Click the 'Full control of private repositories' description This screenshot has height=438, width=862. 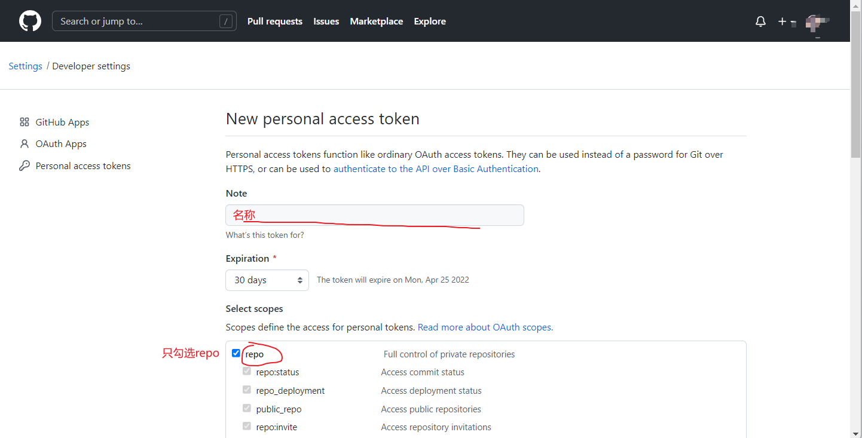pos(449,354)
